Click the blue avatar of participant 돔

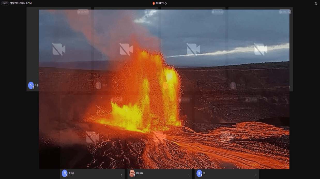click(x=199, y=173)
